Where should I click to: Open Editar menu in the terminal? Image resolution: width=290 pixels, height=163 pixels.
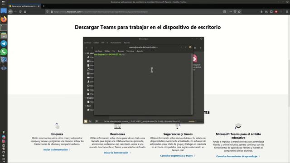(x=107, y=51)
